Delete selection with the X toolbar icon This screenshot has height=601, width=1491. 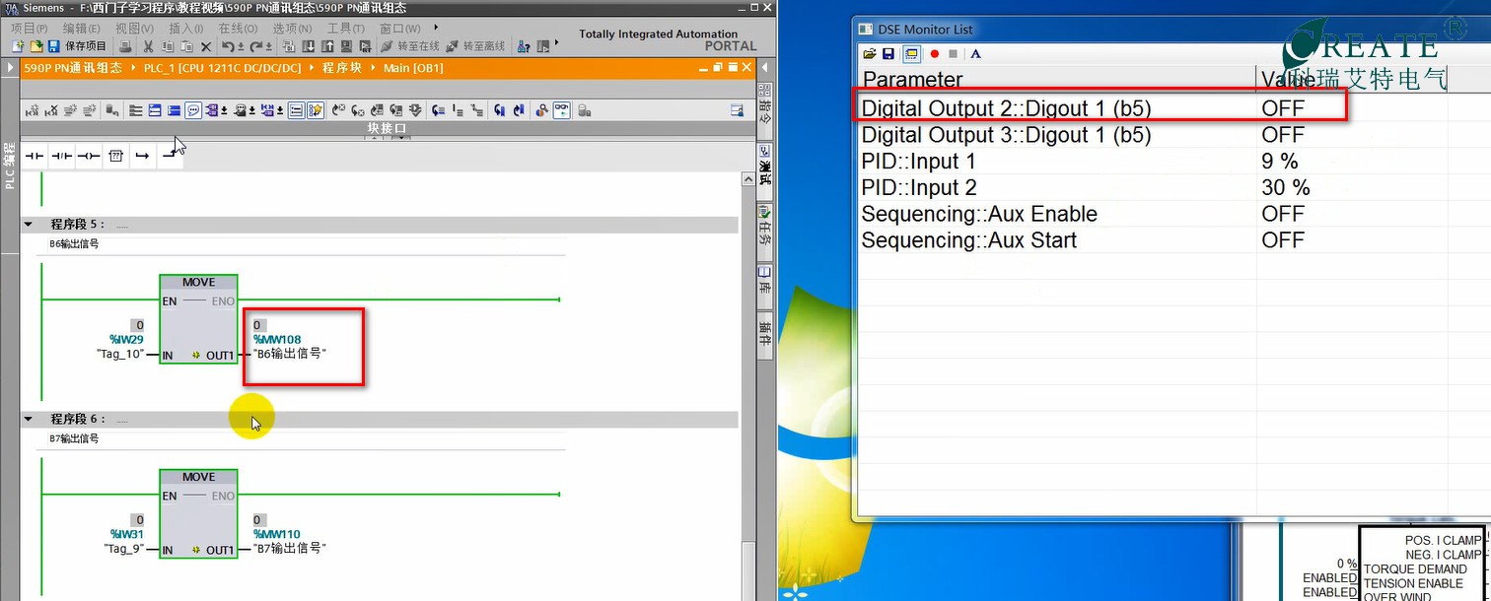(206, 46)
